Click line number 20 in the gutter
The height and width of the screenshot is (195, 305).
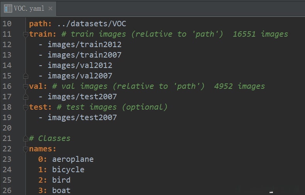[x=7, y=128]
